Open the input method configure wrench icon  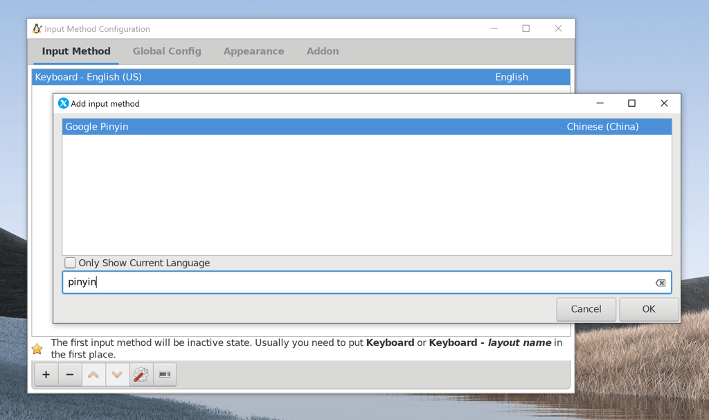[141, 374]
